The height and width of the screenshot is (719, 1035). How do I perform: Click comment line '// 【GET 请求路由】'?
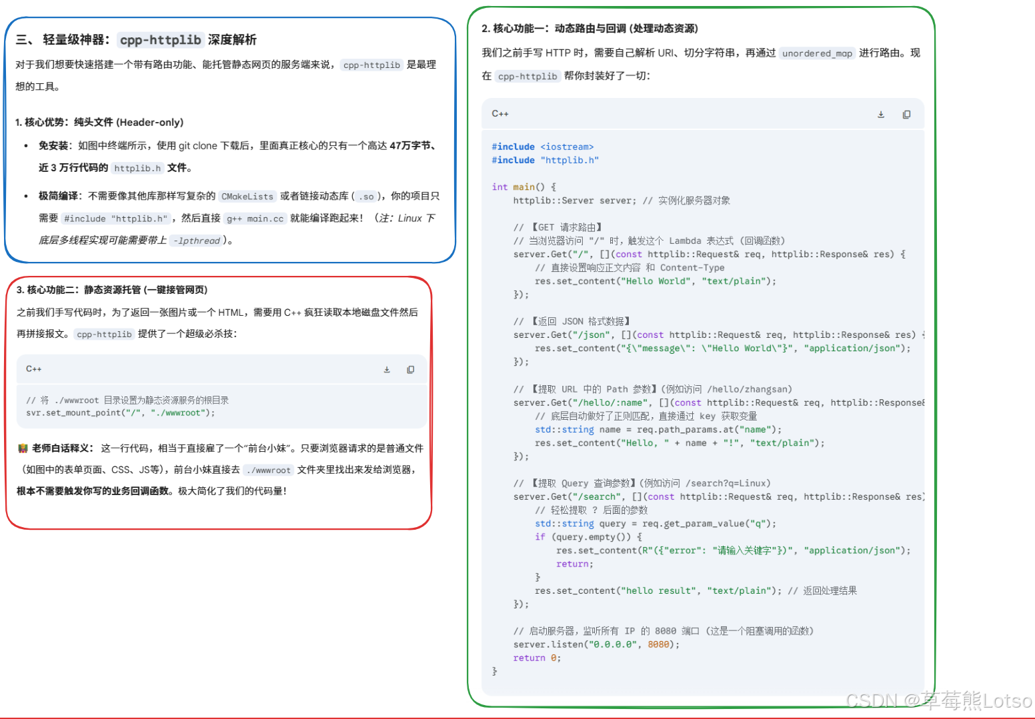pyautogui.click(x=558, y=228)
